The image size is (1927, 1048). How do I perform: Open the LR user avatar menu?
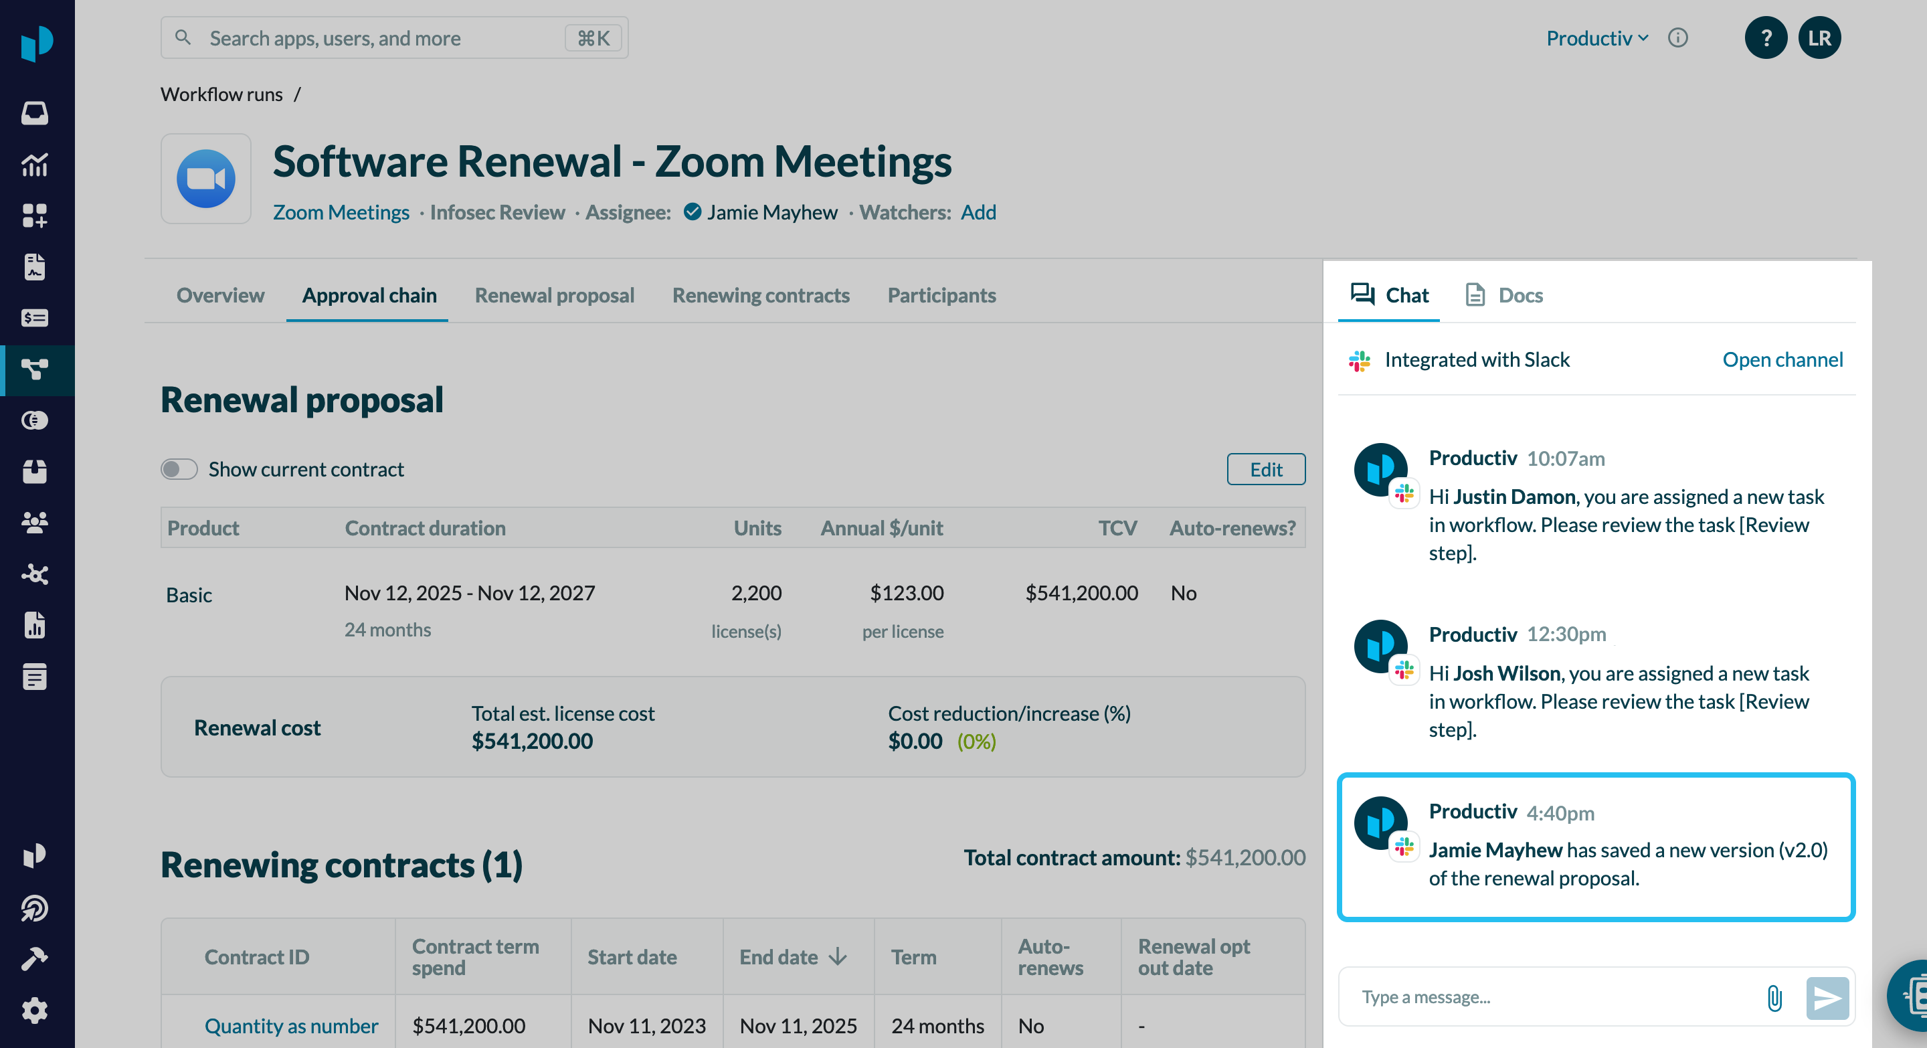coord(1819,38)
